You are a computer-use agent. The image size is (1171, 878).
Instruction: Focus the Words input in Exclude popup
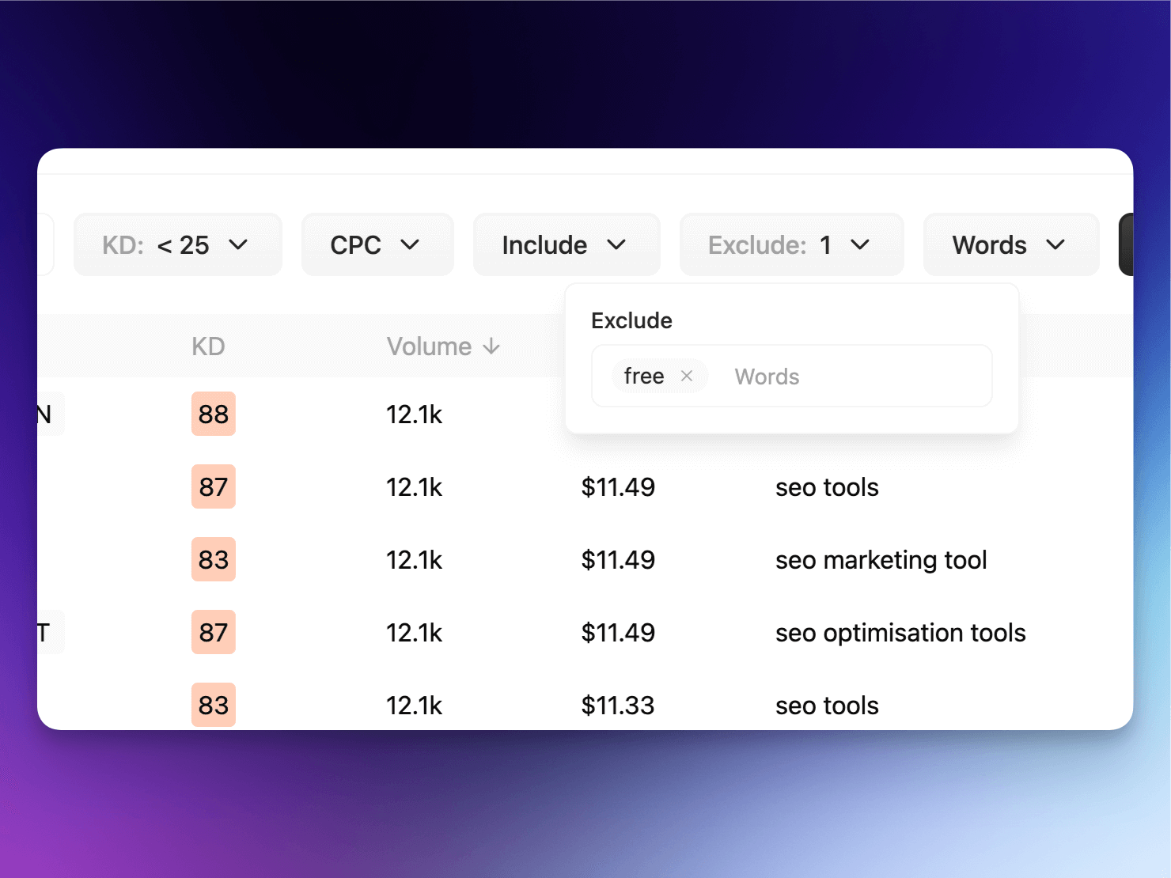[x=847, y=377]
